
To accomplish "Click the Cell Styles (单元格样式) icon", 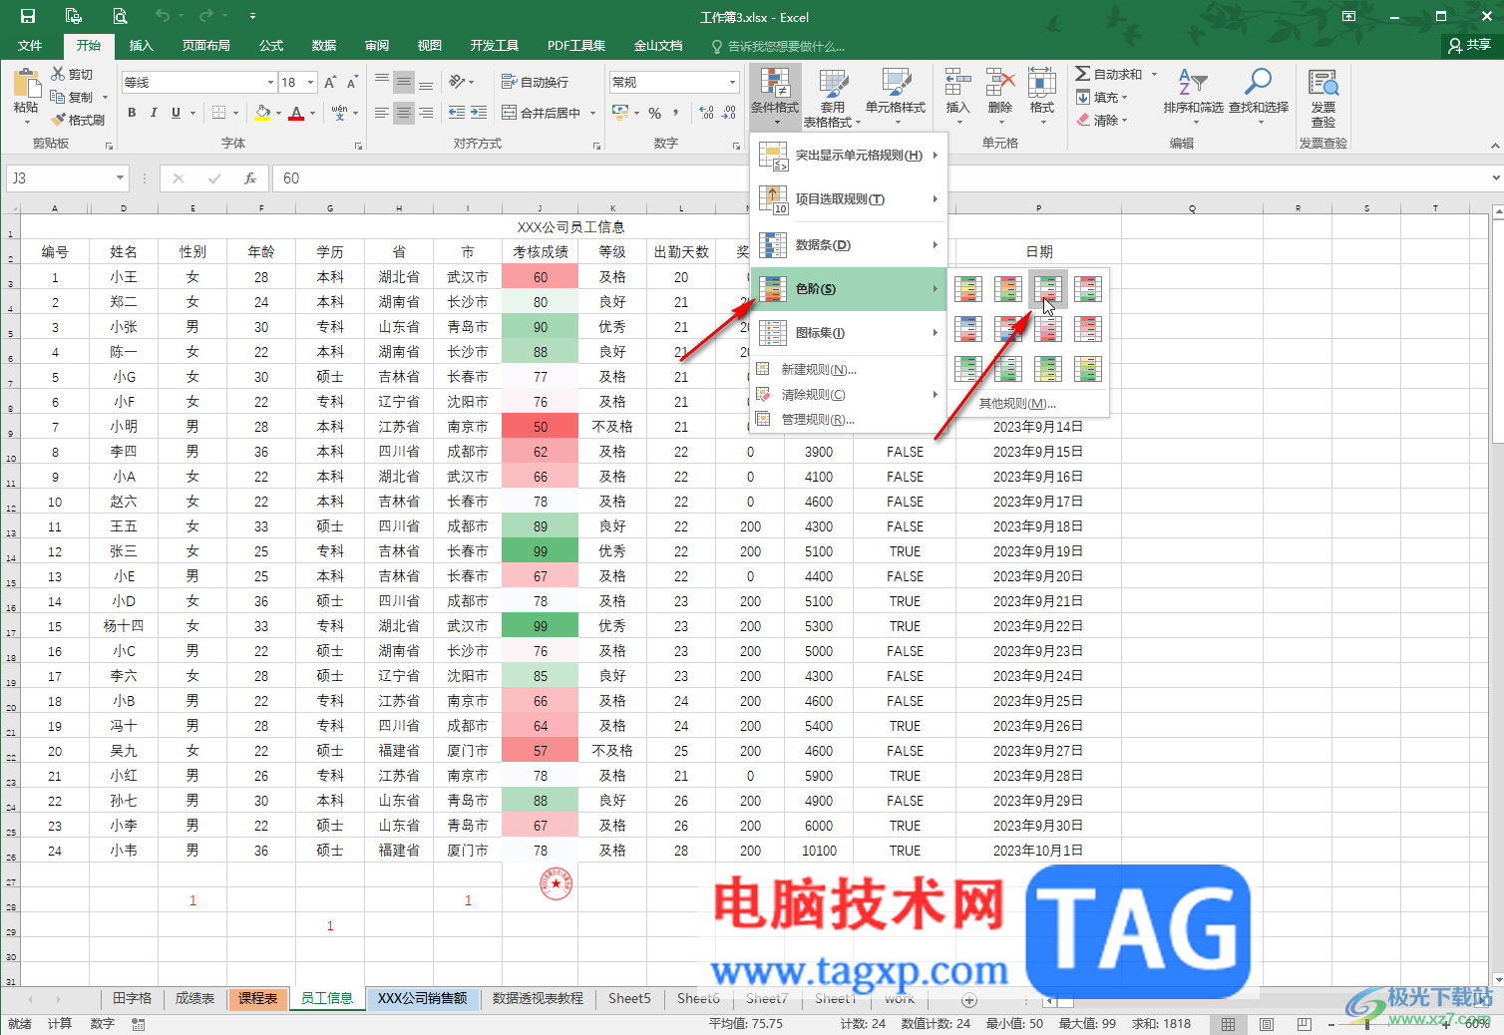I will coord(896,84).
